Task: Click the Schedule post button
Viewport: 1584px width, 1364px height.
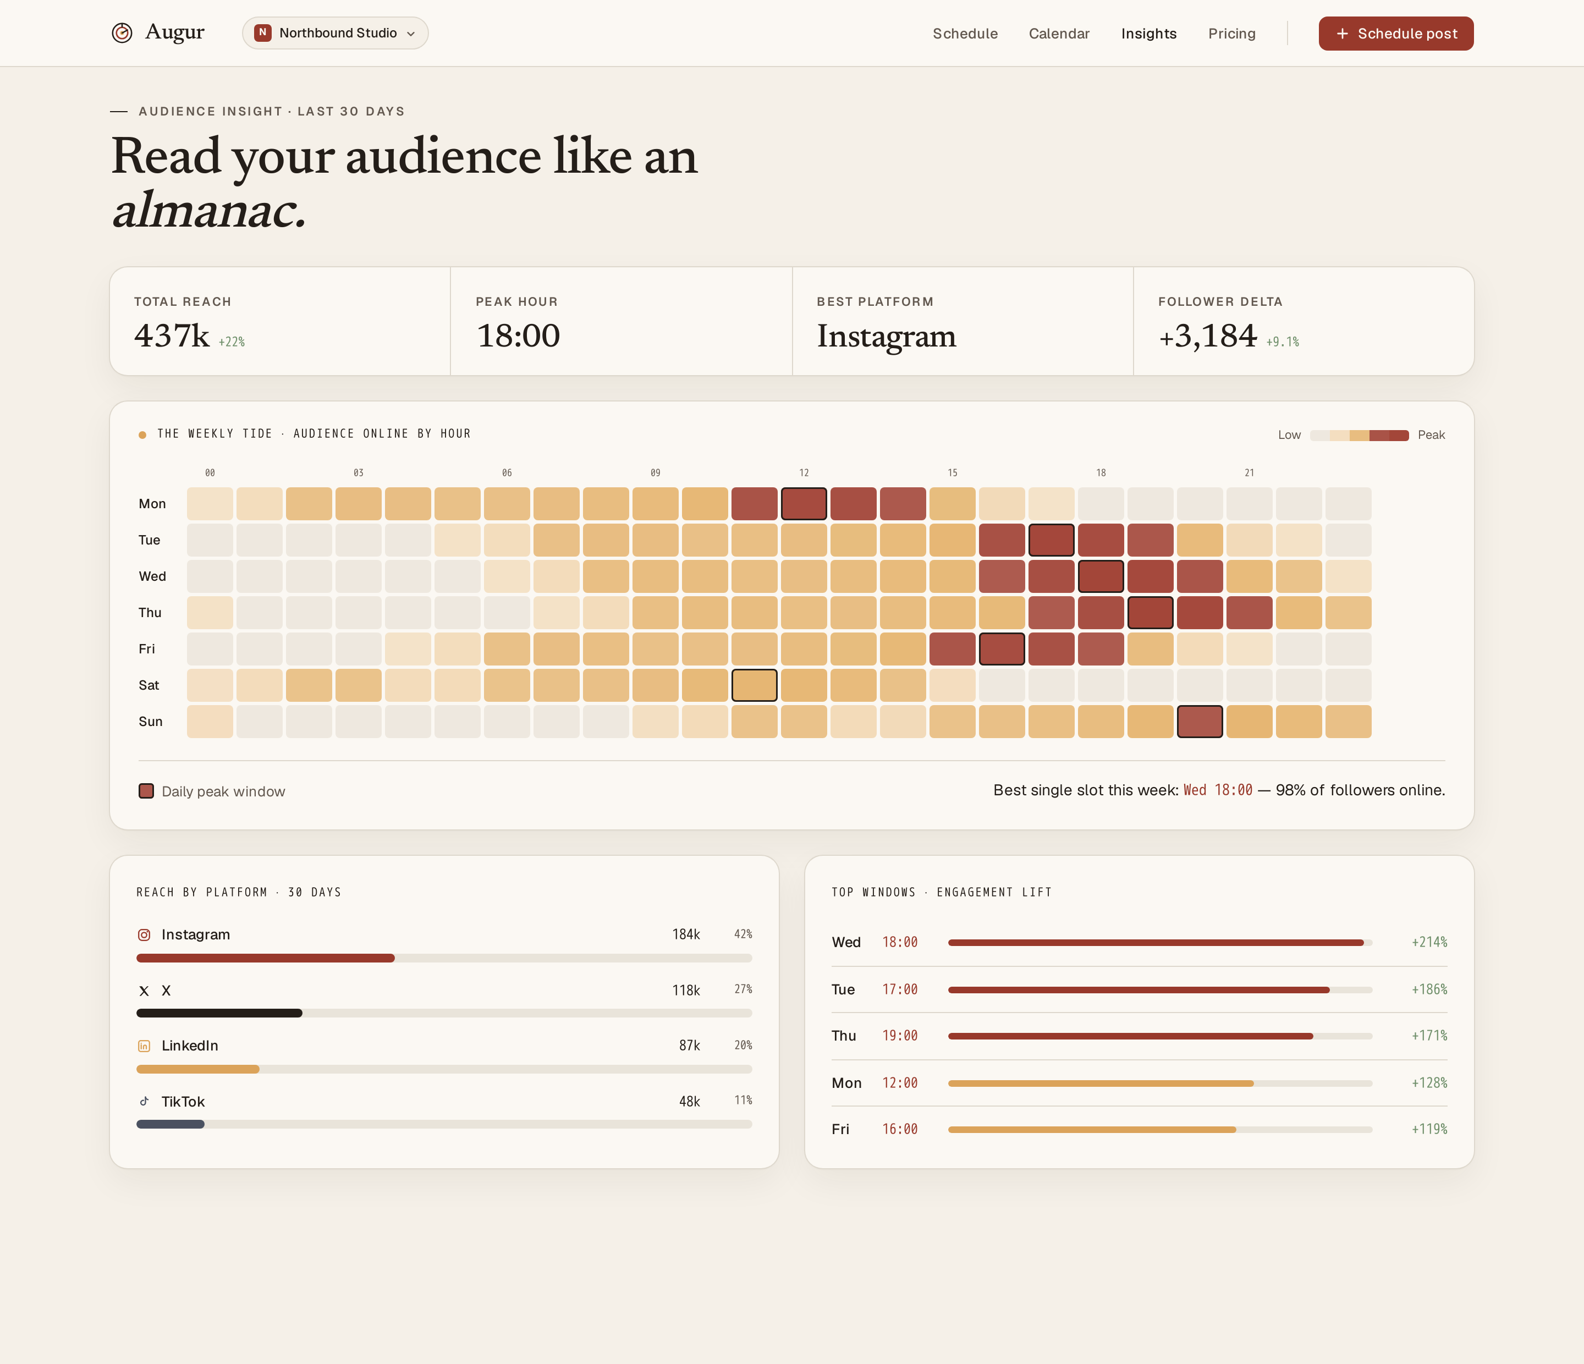Action: point(1395,34)
